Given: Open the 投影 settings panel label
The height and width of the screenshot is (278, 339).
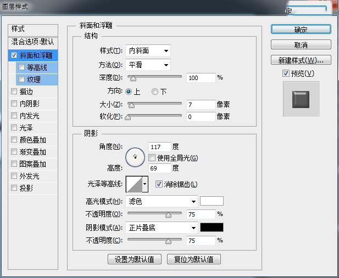Looking at the screenshot, I should tap(26, 188).
